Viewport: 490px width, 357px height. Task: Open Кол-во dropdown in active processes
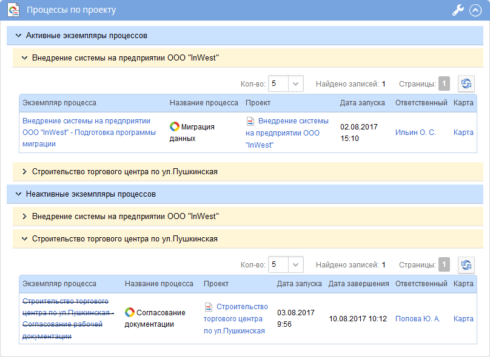tap(295, 84)
